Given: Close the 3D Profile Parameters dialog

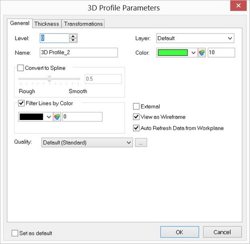Looking at the screenshot, I should [238, 6].
